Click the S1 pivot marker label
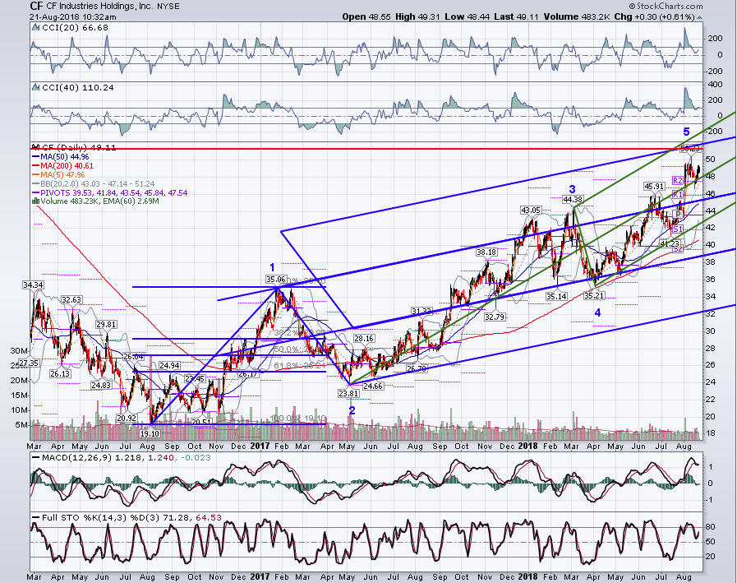737x583 pixels. point(677,229)
